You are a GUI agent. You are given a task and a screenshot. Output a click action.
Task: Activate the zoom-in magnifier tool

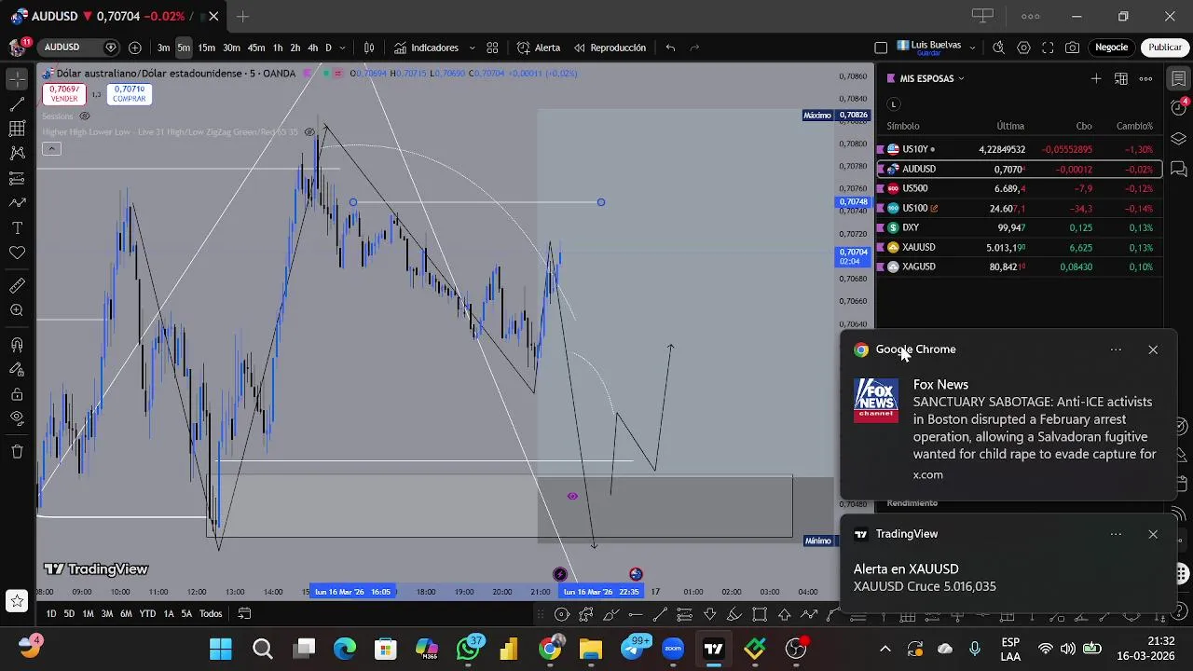tap(17, 310)
